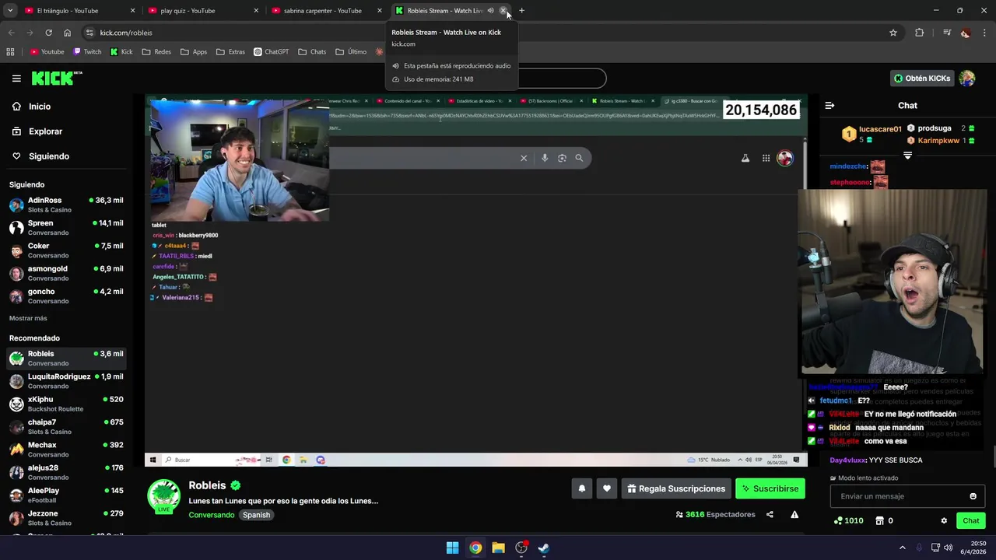View site information icon in address bar
Screen dimensions: 996x560
pos(89,33)
